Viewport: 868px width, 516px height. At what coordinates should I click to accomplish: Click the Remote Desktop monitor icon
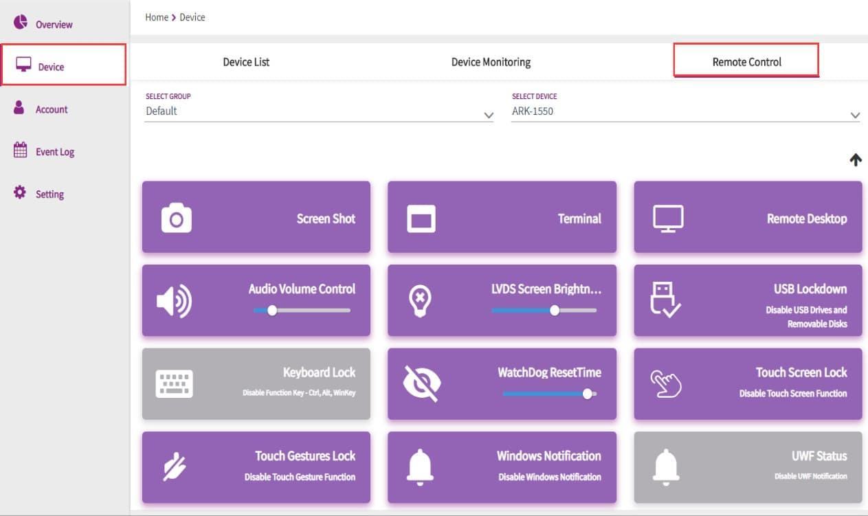coord(667,218)
